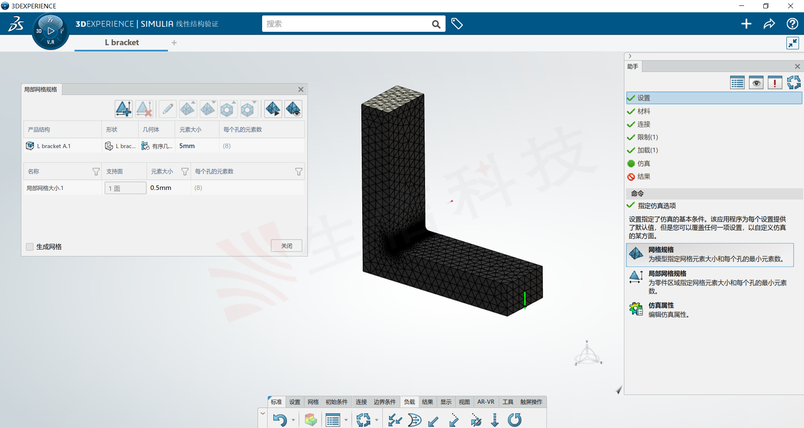Screen dimensions: 804x428
Task: Click the gravity load down arrow icon
Action: pyautogui.click(x=495, y=420)
